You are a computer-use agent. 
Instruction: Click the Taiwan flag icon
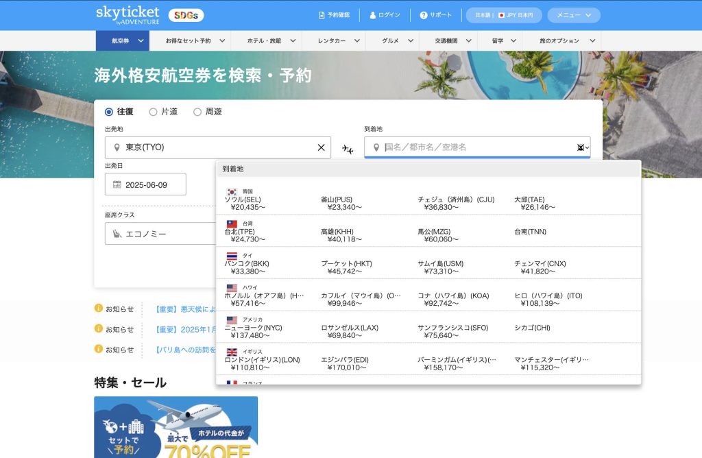232,224
